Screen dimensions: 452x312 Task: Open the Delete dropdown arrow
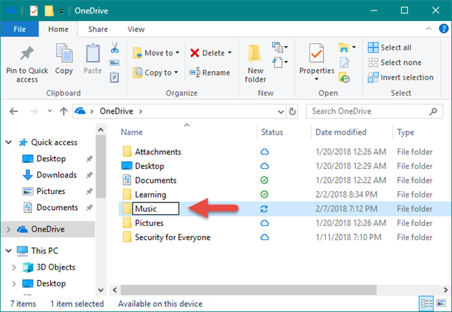point(229,53)
